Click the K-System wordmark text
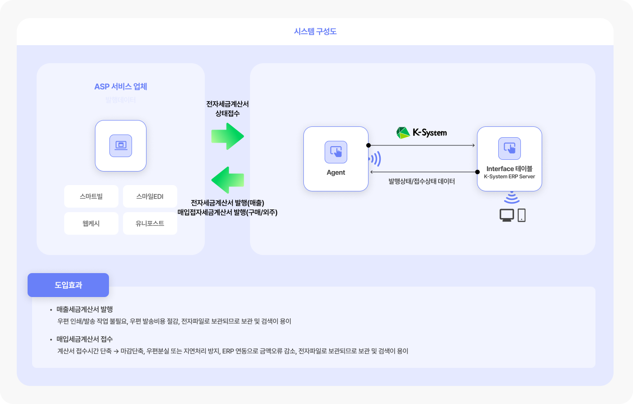 [430, 133]
